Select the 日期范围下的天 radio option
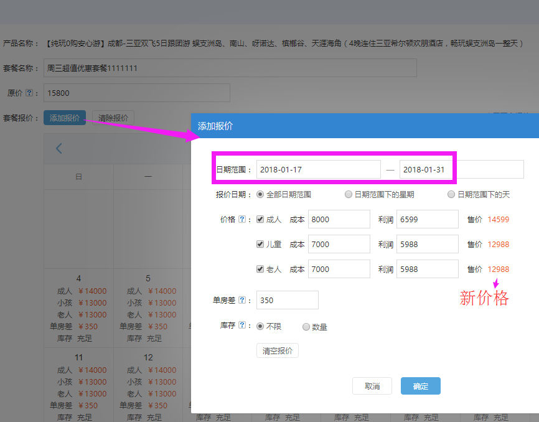This screenshot has width=539, height=422. click(451, 195)
